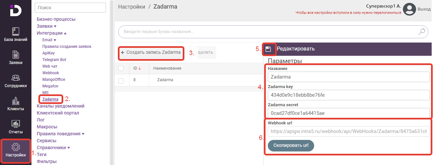Click into the Zadarma key field
The width and height of the screenshot is (433, 165).
click(349, 95)
